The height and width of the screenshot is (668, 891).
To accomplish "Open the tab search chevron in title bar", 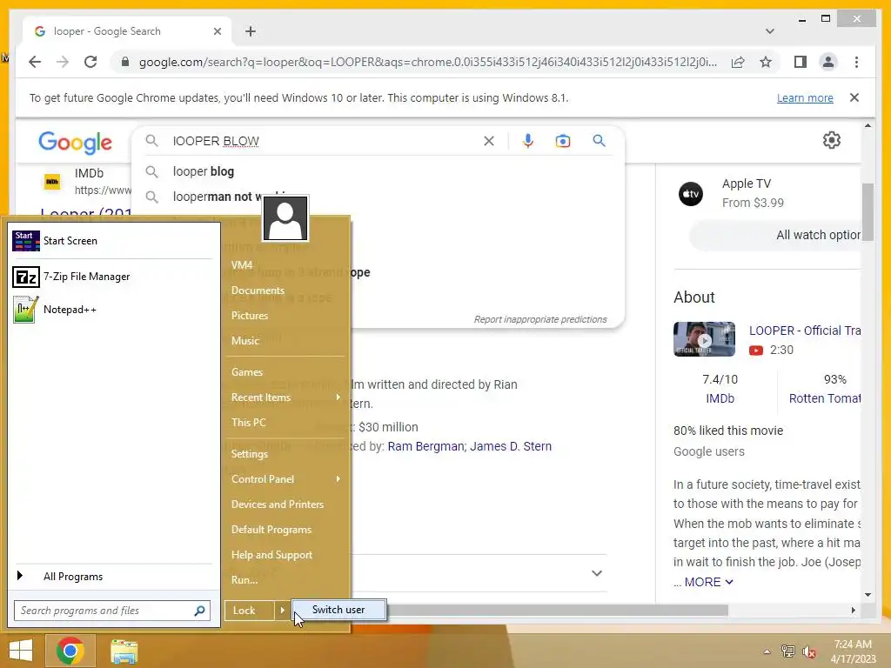I will pos(769,31).
